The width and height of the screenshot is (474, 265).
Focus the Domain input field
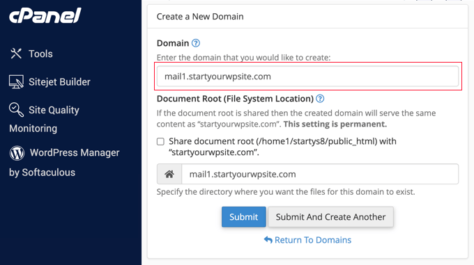coord(307,77)
